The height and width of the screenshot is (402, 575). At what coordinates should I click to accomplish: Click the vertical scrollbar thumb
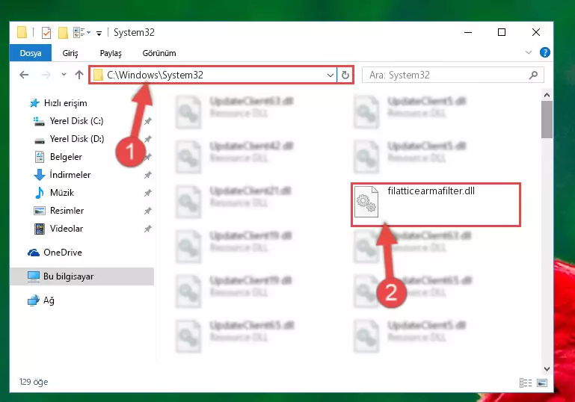click(x=547, y=120)
